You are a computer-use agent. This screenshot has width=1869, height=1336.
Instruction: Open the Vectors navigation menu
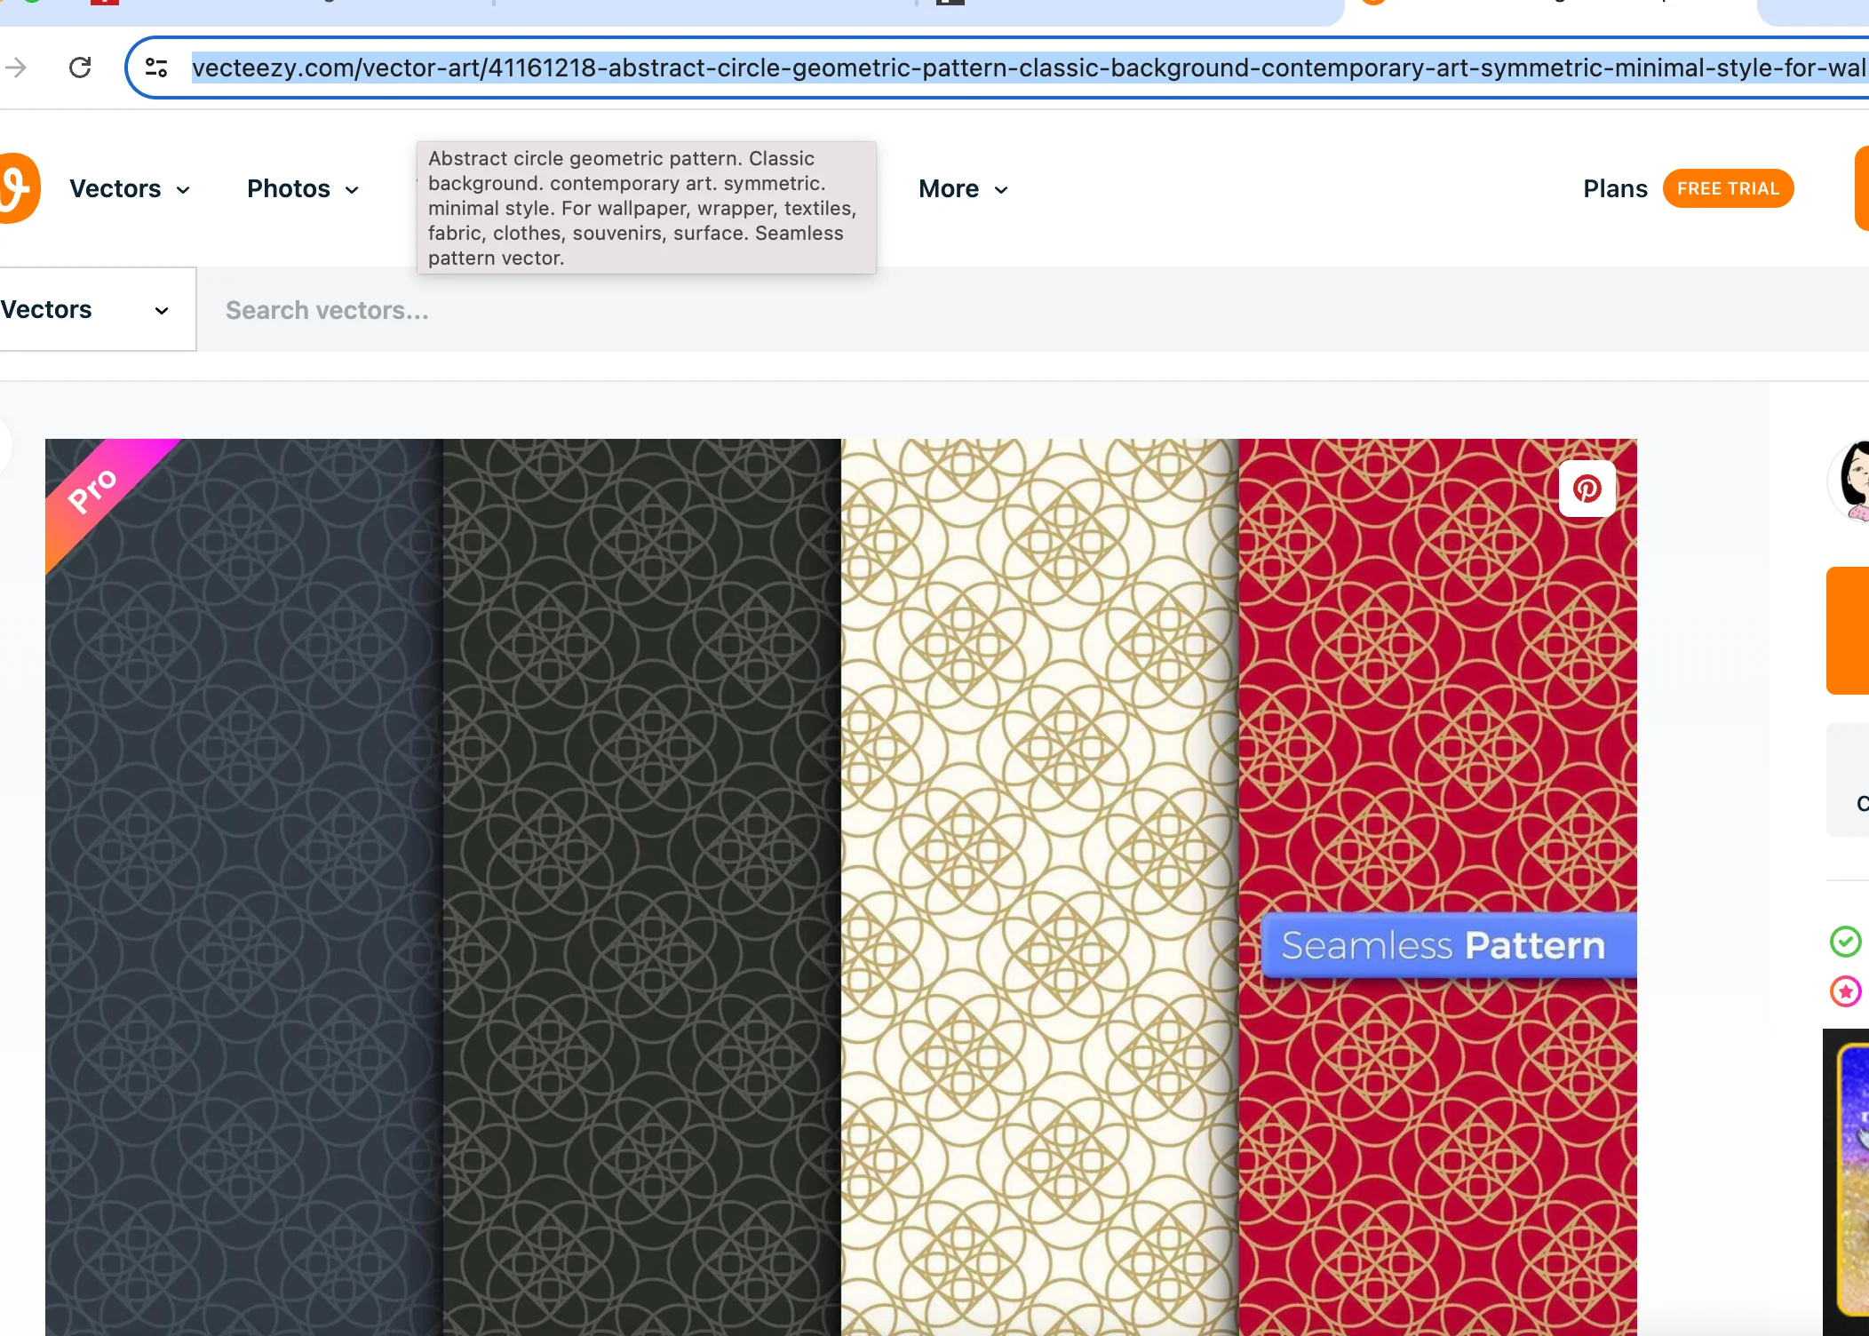[x=130, y=189]
